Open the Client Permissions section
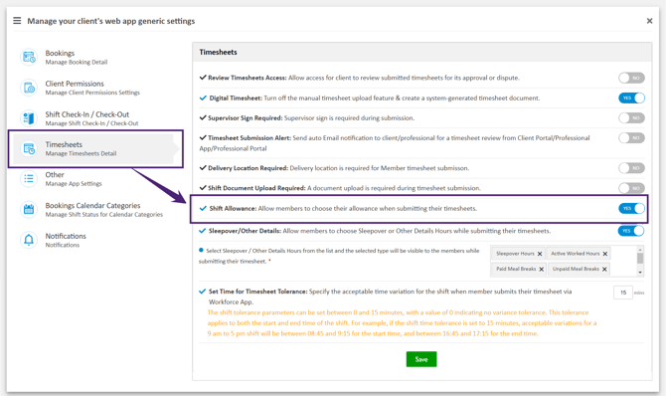 click(x=93, y=88)
